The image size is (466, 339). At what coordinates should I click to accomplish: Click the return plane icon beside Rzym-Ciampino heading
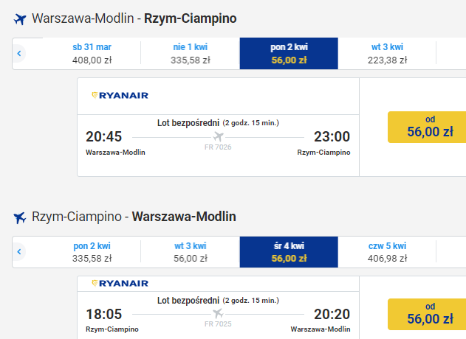pos(20,217)
